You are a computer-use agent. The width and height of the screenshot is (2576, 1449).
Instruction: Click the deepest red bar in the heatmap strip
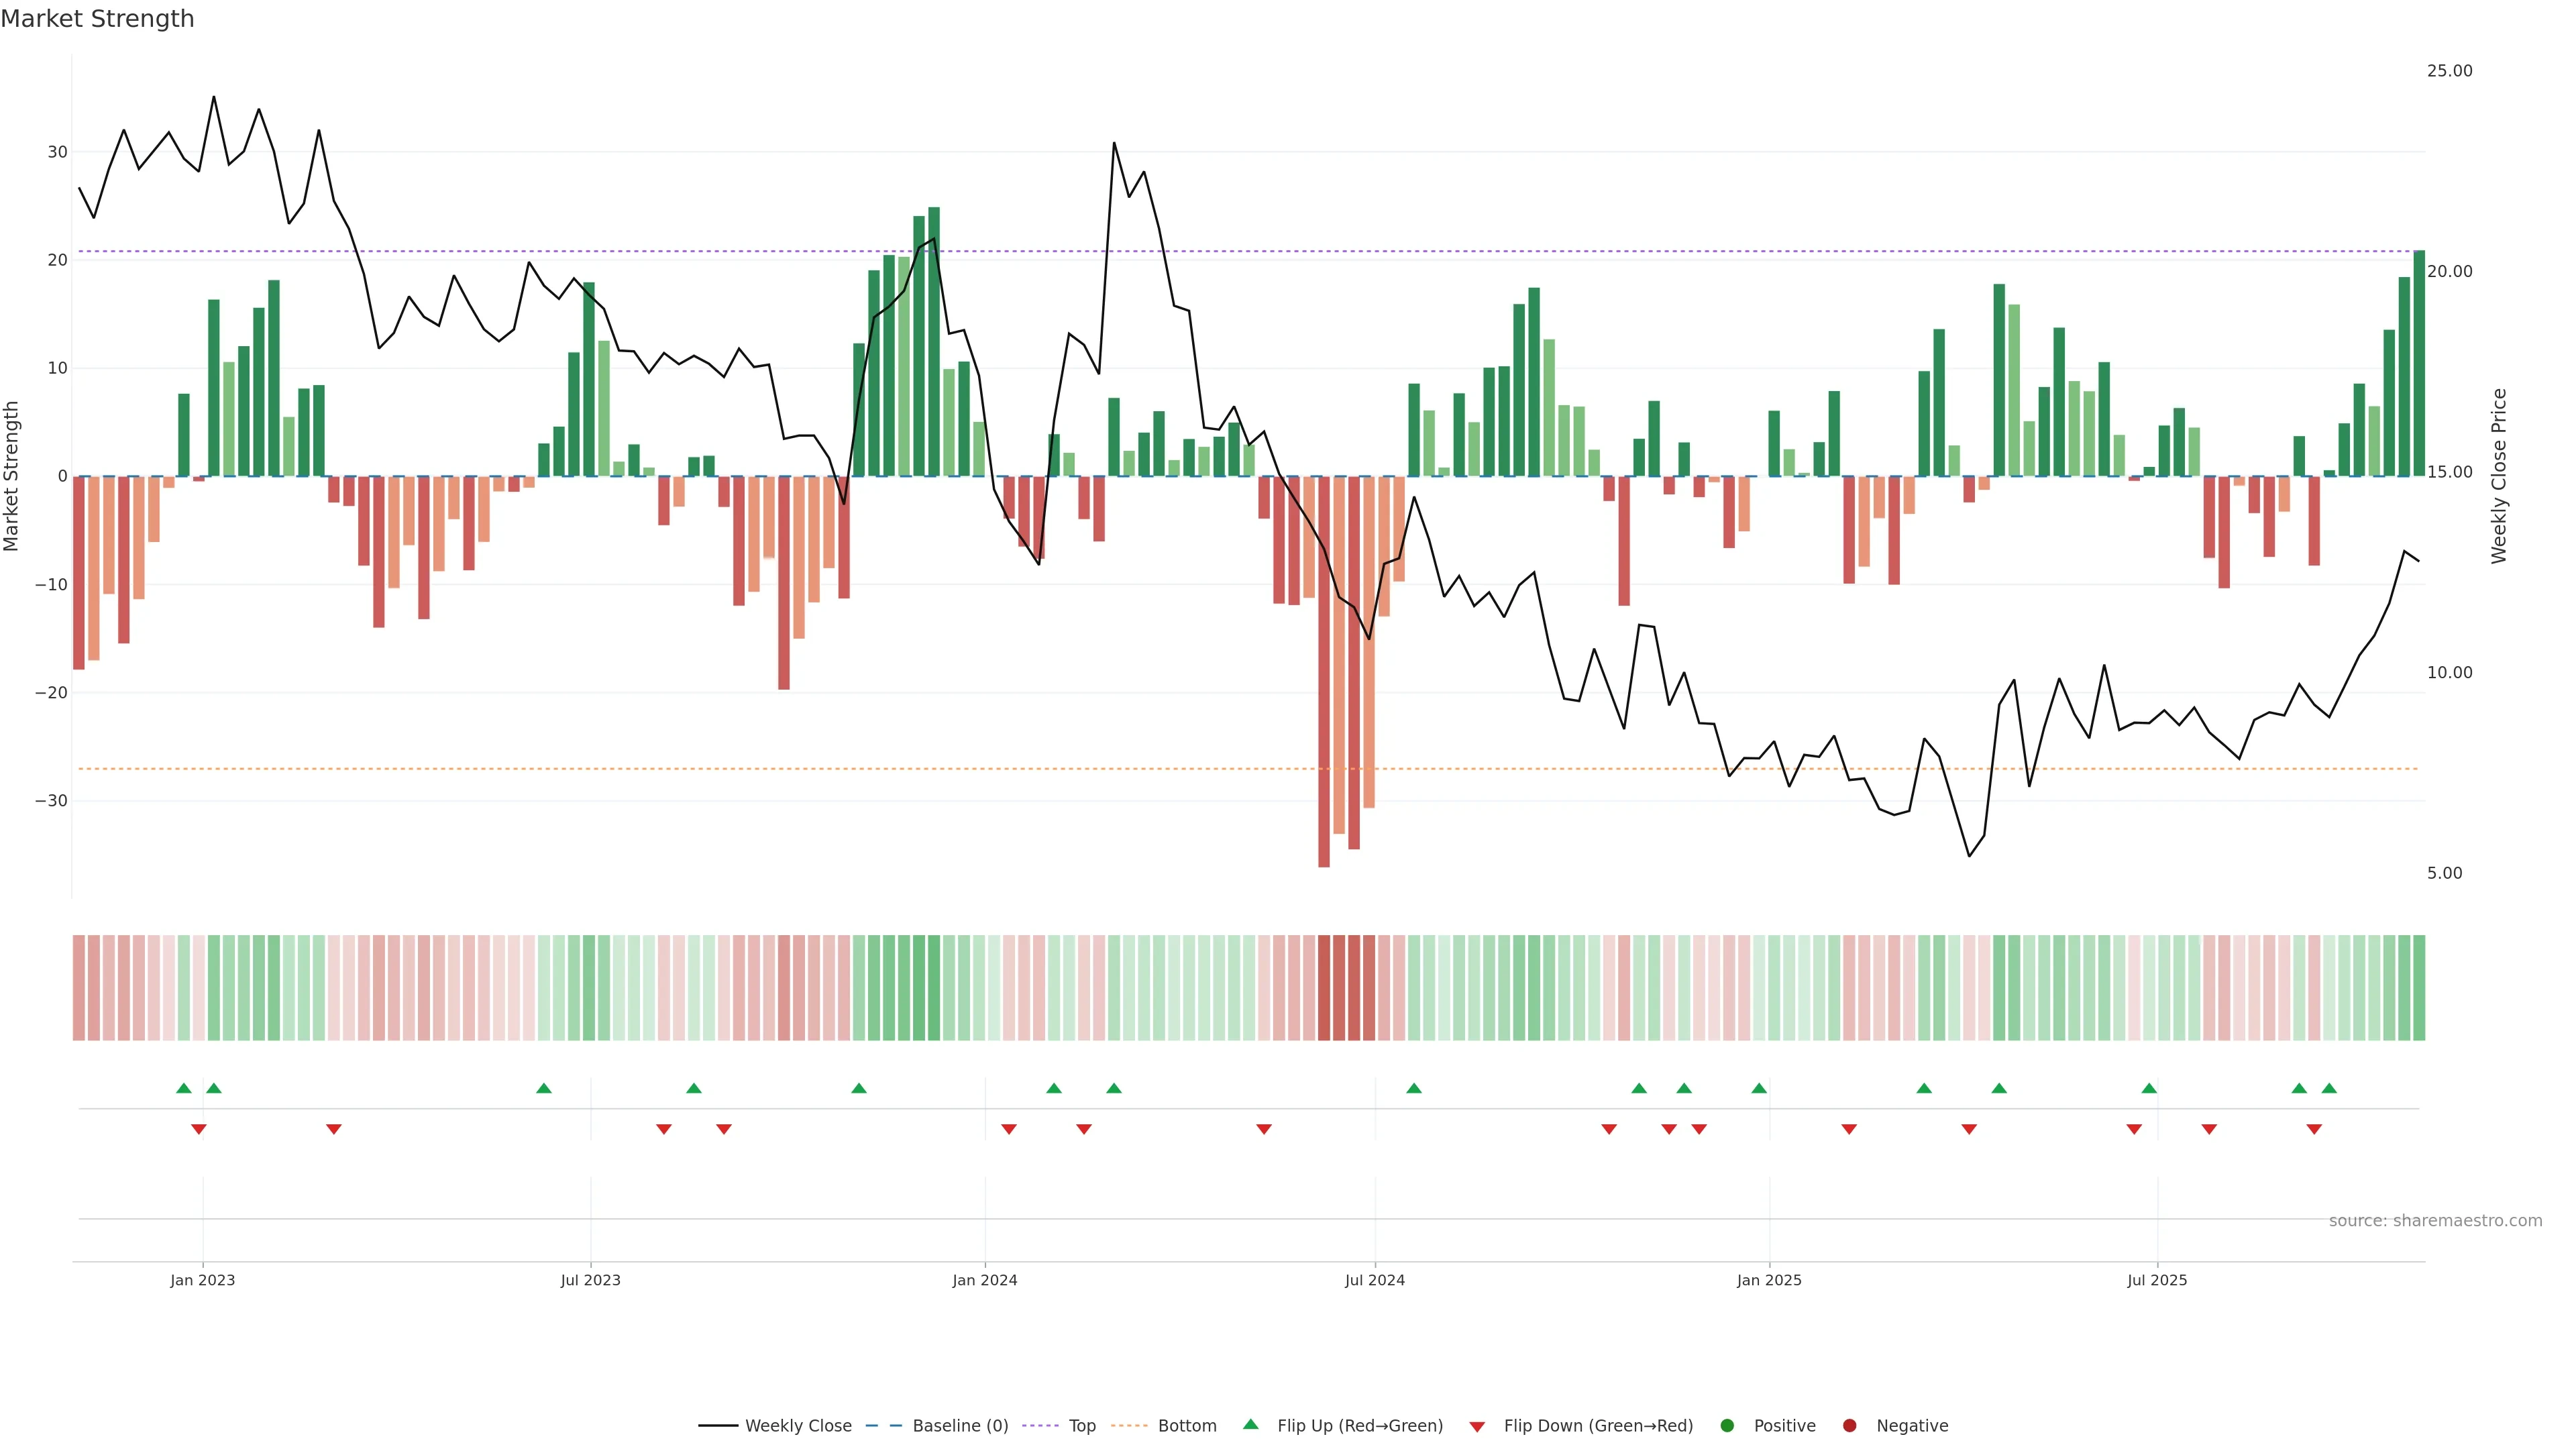pos(1324,987)
